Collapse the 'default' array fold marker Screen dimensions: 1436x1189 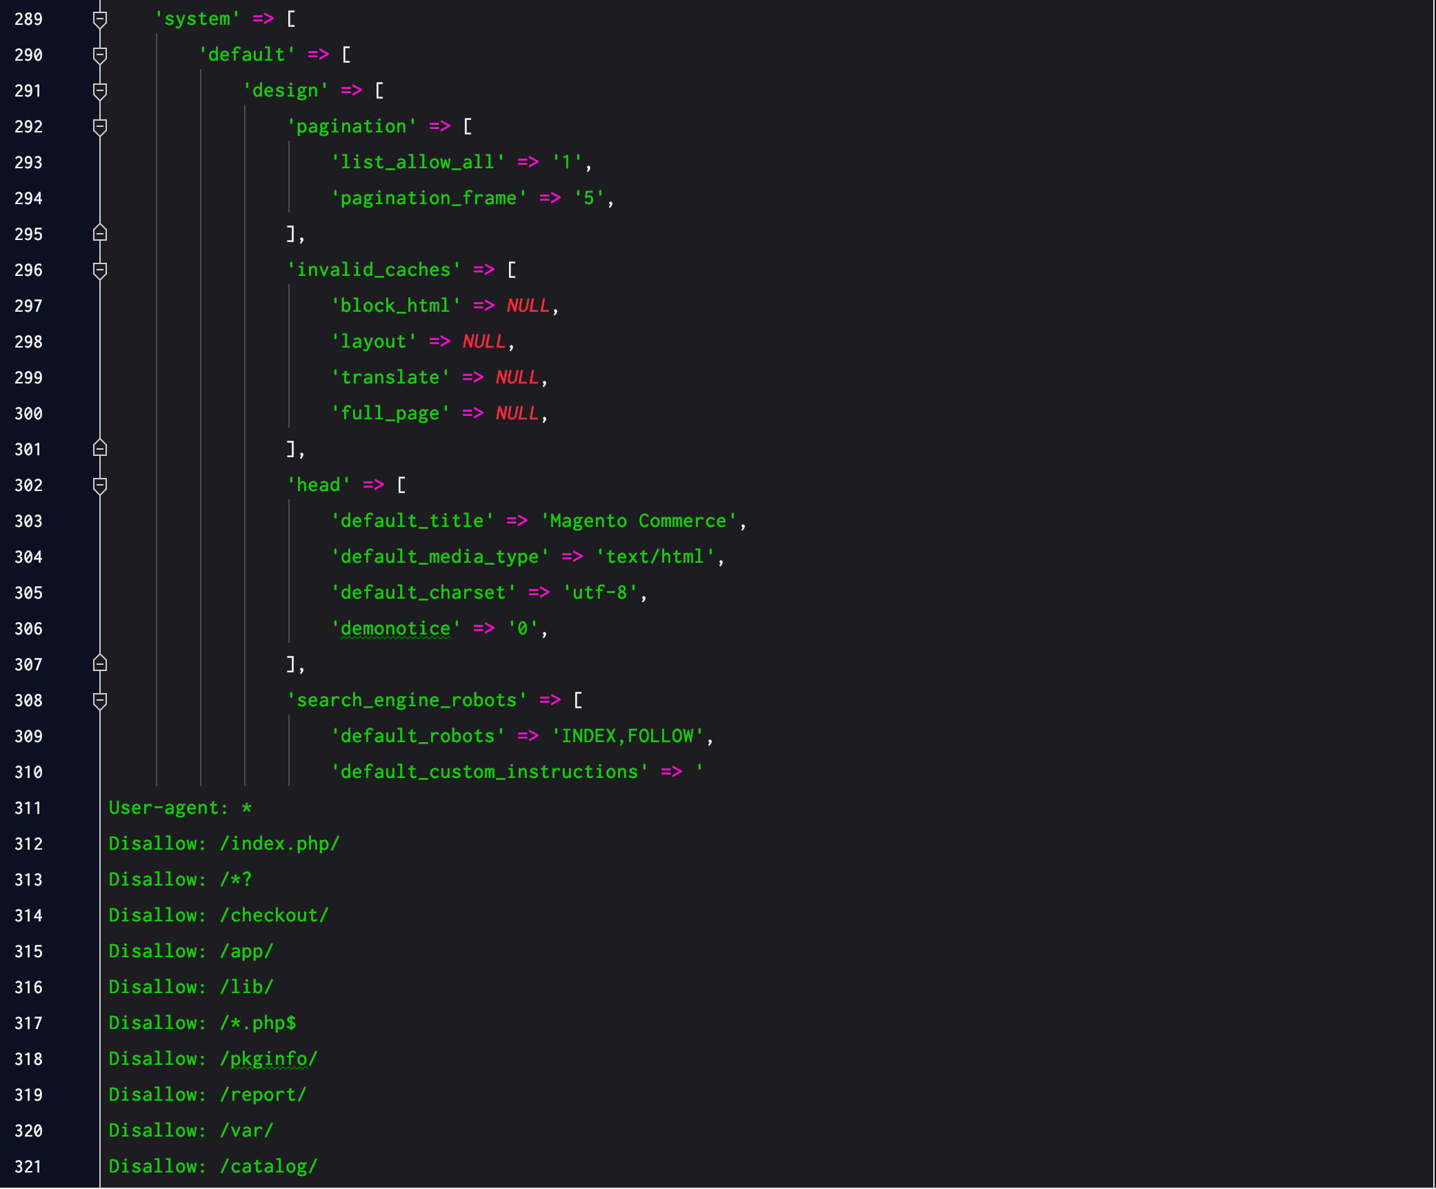tap(100, 55)
